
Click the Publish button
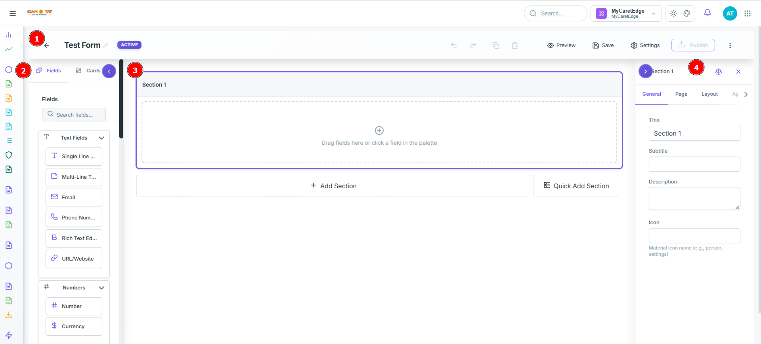(693, 45)
